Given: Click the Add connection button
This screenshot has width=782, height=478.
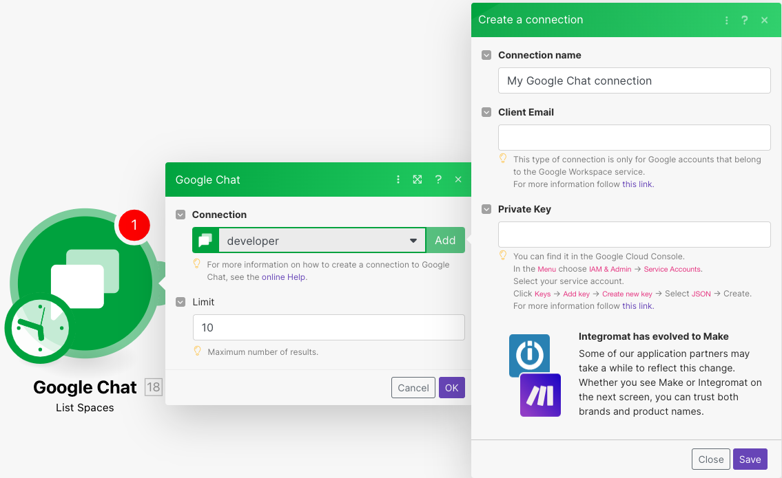Looking at the screenshot, I should coord(445,241).
